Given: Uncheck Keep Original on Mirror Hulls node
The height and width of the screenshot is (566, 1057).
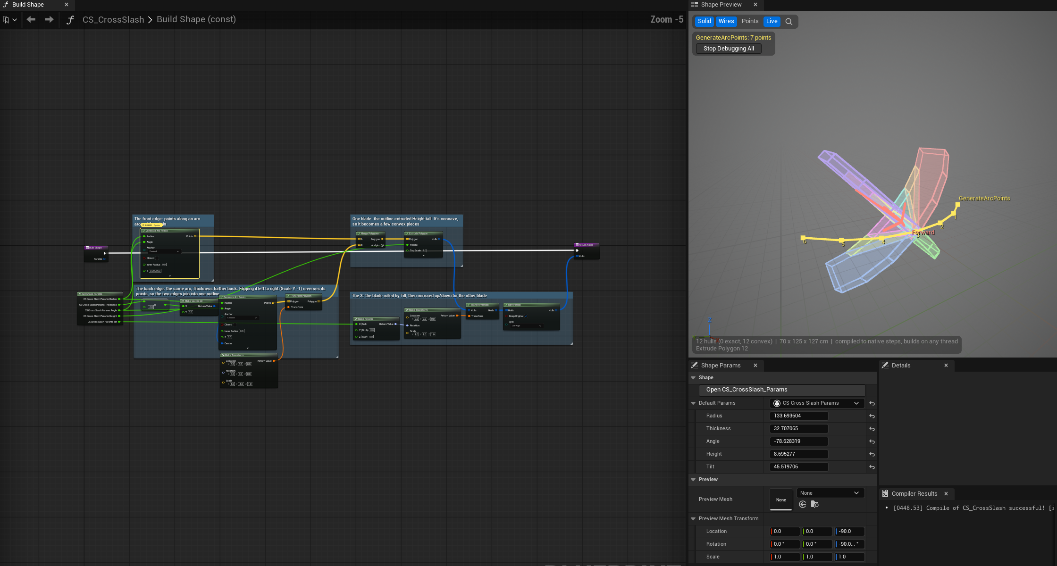Looking at the screenshot, I should point(526,316).
